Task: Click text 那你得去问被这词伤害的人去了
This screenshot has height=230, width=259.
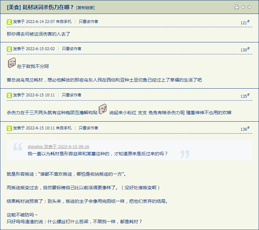Action: tap(39, 34)
